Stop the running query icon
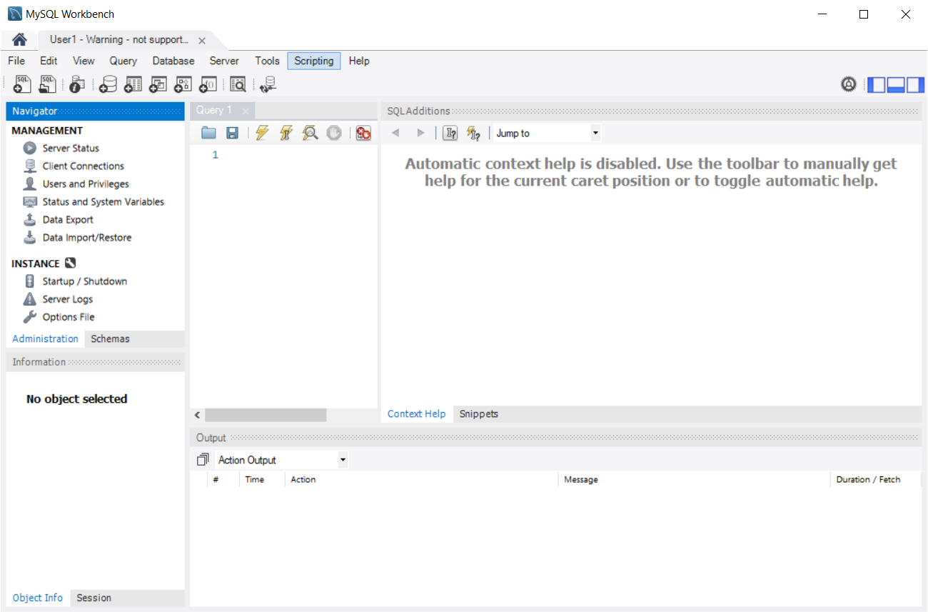Image resolution: width=928 pixels, height=612 pixels. pyautogui.click(x=334, y=133)
